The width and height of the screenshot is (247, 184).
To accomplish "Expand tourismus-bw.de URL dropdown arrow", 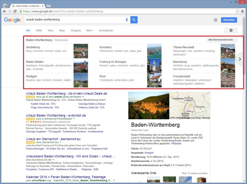I will (x=54, y=159).
